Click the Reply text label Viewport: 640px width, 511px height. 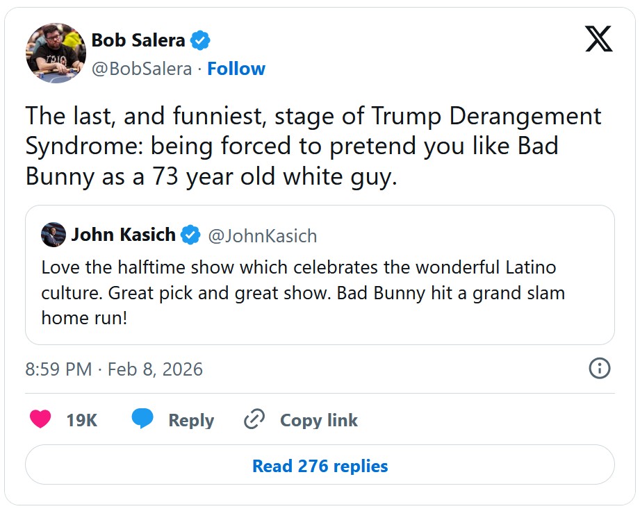point(191,420)
